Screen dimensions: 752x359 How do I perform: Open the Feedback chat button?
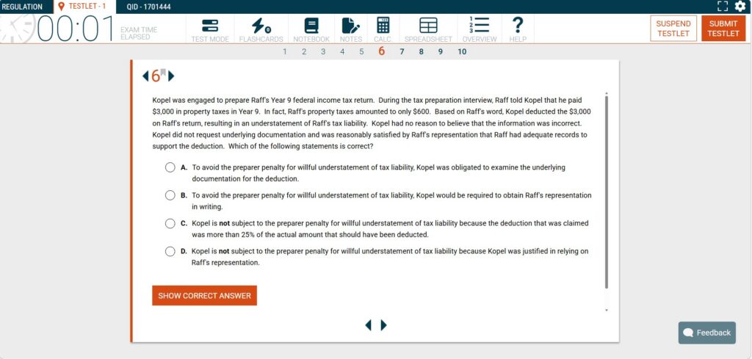[707, 333]
